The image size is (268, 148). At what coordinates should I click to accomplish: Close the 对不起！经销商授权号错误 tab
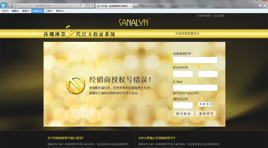tap(131, 6)
